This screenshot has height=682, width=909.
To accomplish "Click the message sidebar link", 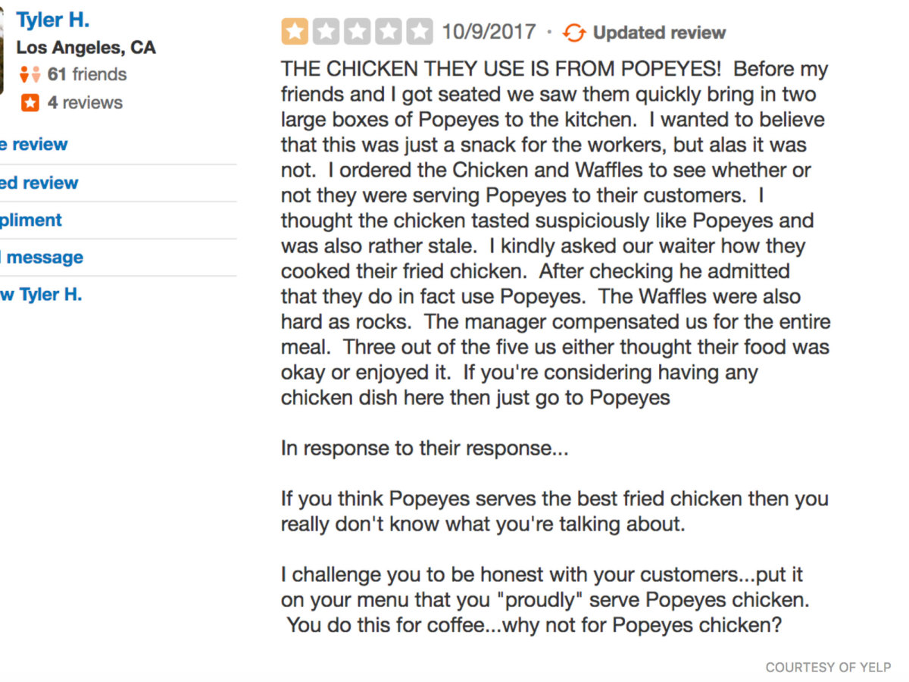I will (x=42, y=257).
